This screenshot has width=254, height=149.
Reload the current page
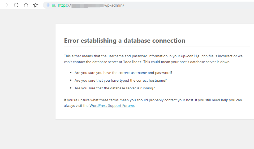[x=16, y=5]
